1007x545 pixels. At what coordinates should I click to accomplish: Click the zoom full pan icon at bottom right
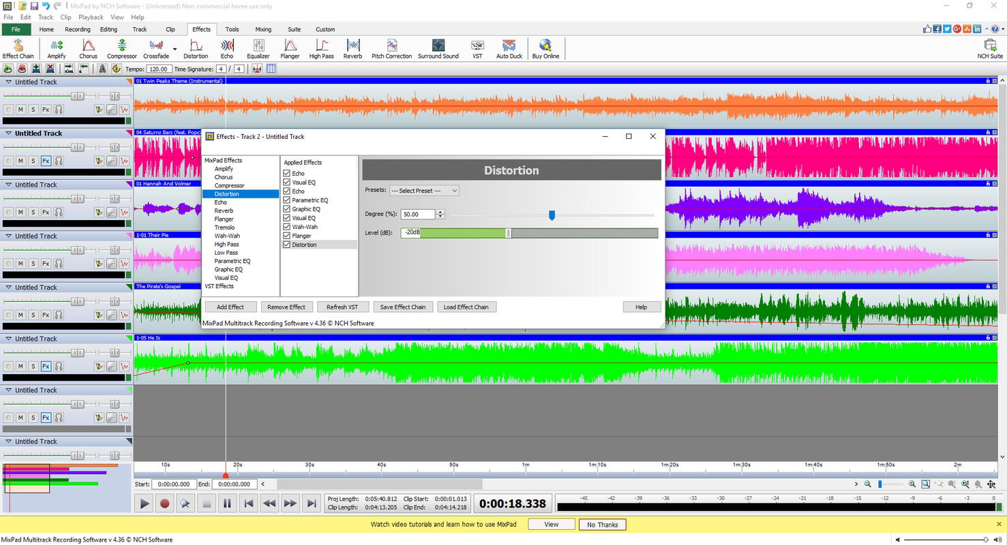[x=992, y=484]
